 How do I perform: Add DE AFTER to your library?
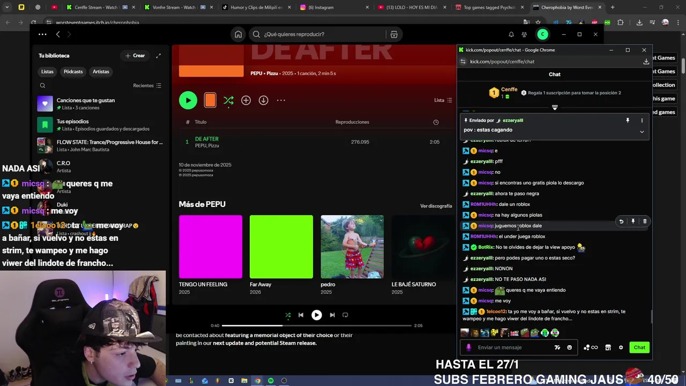click(x=246, y=100)
